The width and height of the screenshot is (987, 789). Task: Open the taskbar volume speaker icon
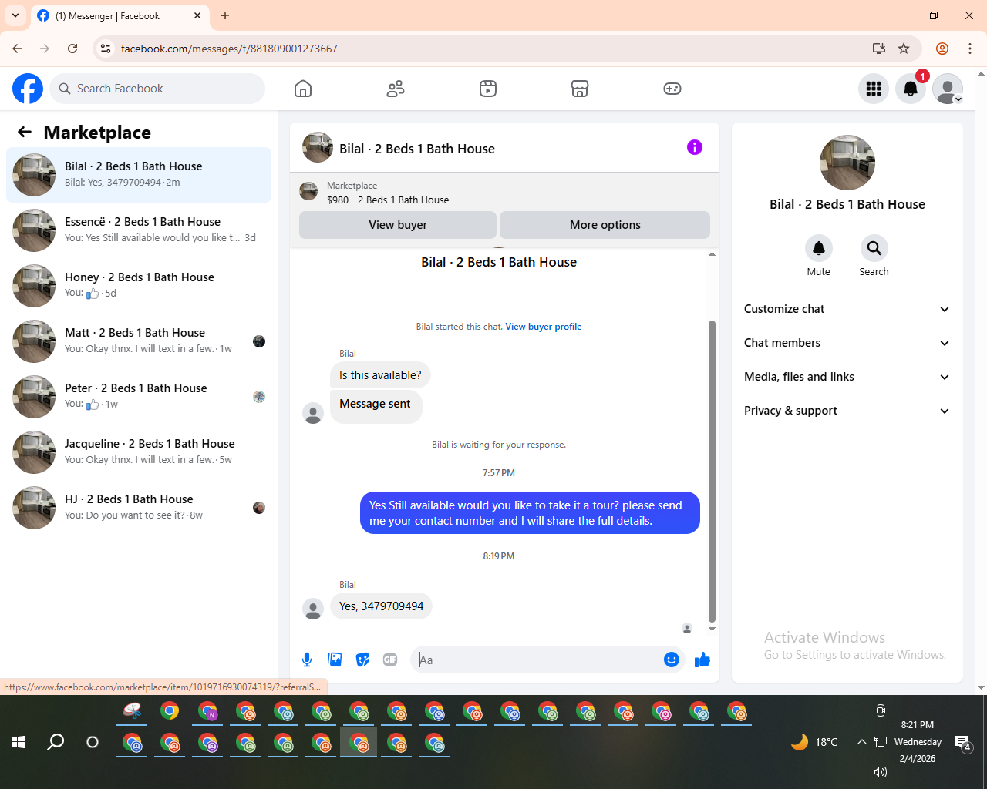click(881, 772)
